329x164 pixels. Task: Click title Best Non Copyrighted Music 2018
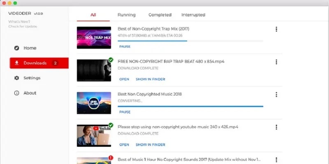pyautogui.click(x=150, y=94)
